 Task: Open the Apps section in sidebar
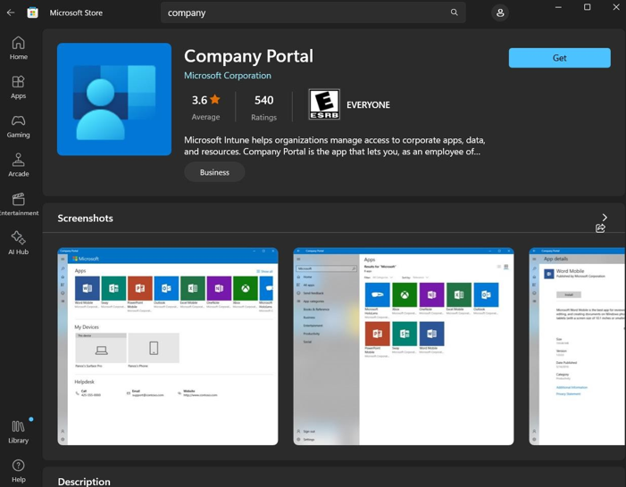[x=18, y=87]
